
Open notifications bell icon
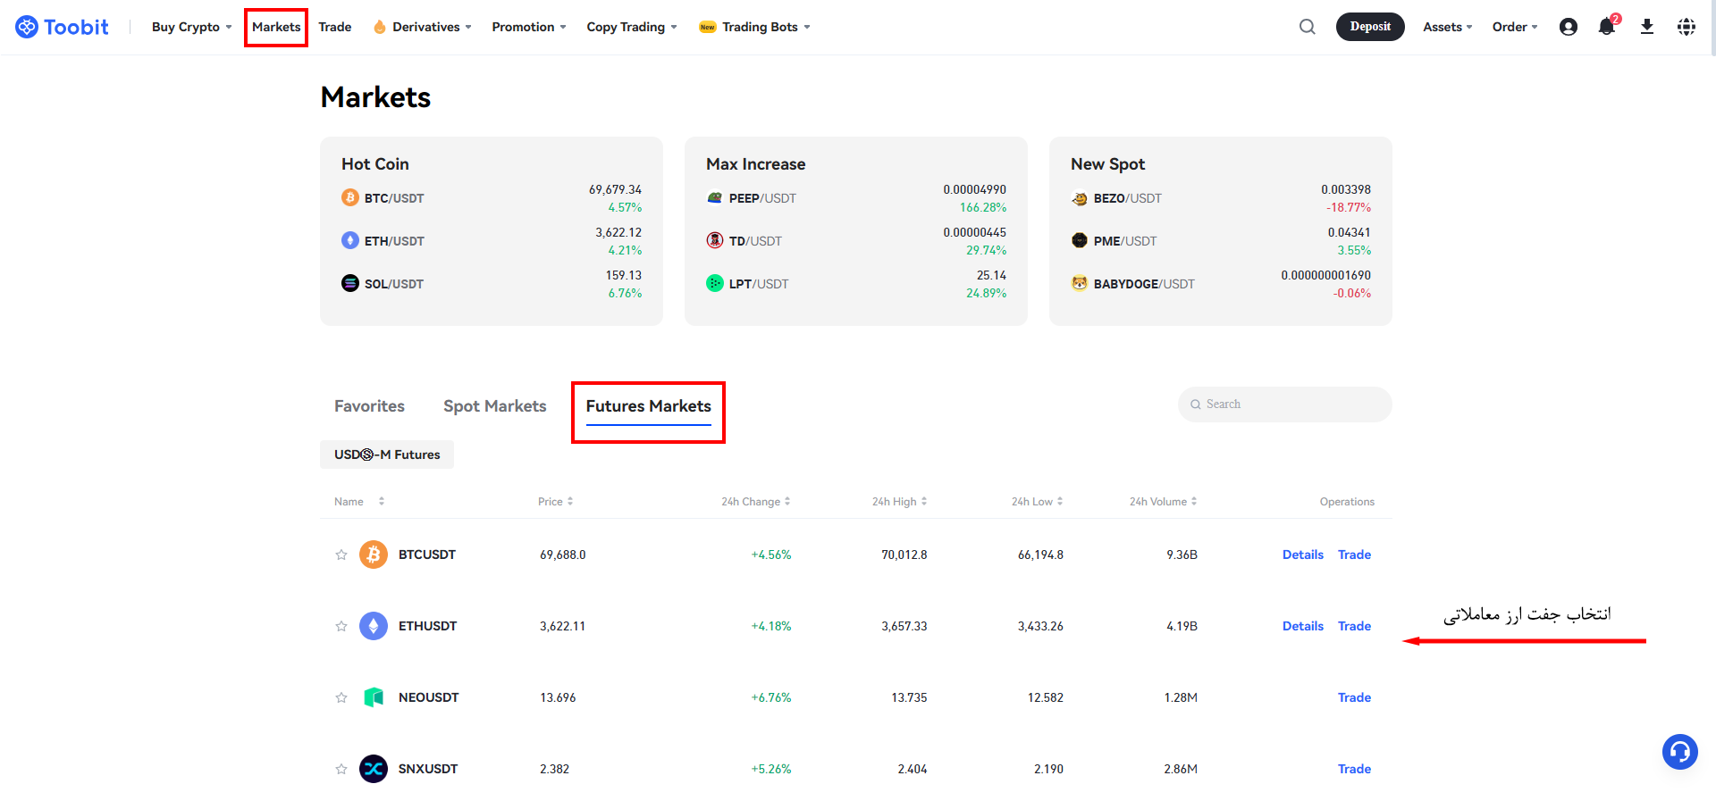(x=1607, y=27)
